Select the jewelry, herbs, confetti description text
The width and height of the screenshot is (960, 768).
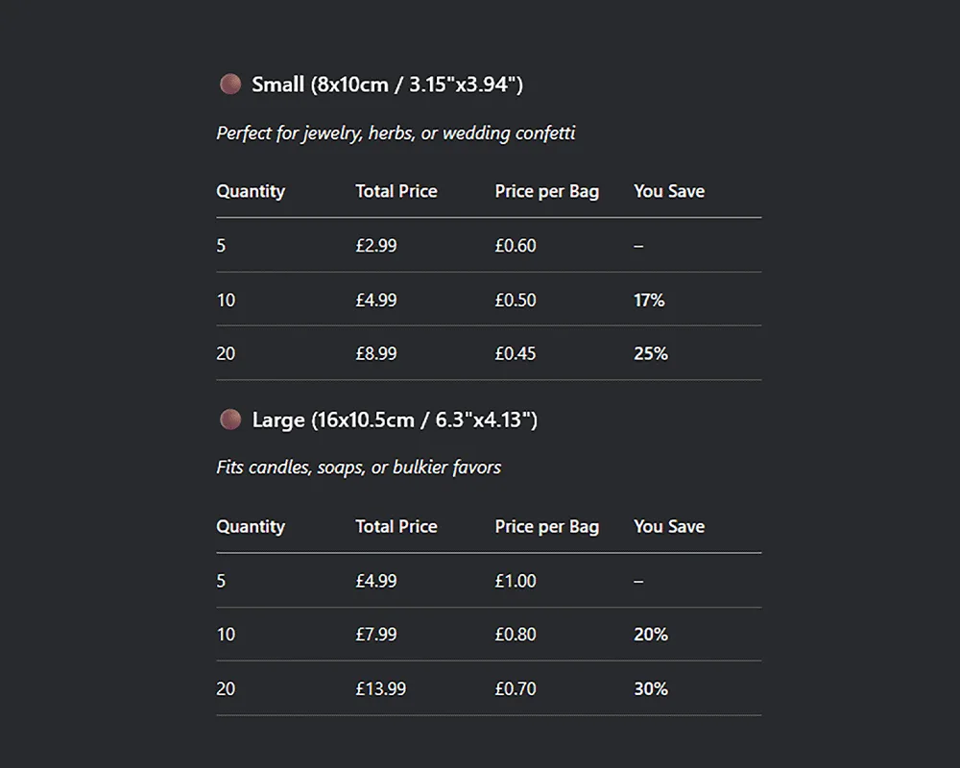coord(396,133)
